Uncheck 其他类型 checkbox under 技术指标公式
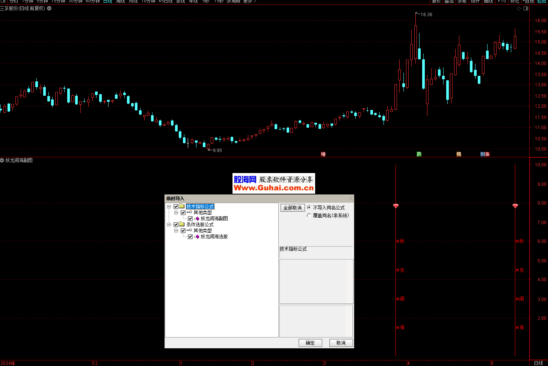The image size is (548, 366). [183, 212]
